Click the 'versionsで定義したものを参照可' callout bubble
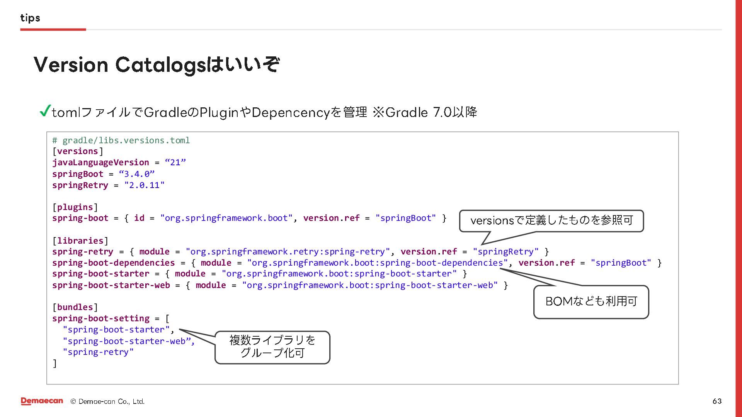The height and width of the screenshot is (417, 742). pos(551,221)
